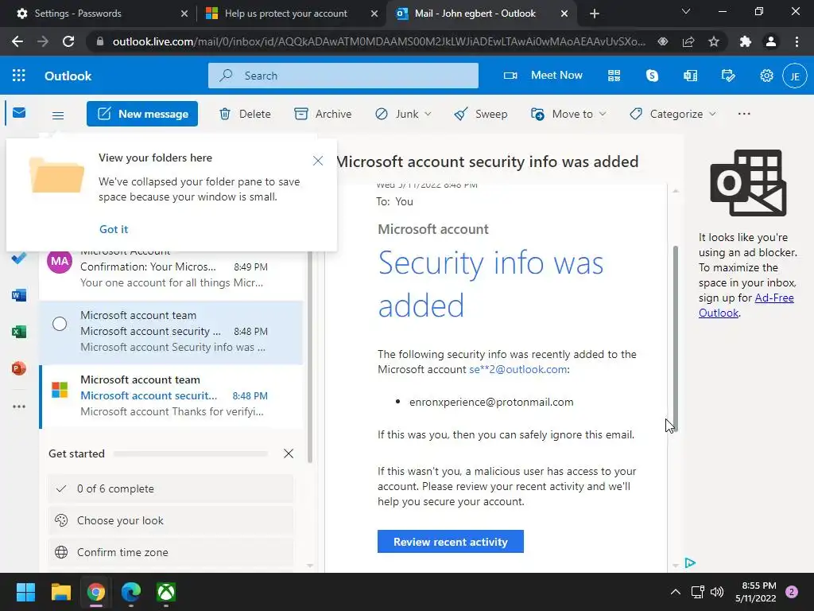Click Review recent activity button
Screen dimensions: 814x611
[450, 541]
